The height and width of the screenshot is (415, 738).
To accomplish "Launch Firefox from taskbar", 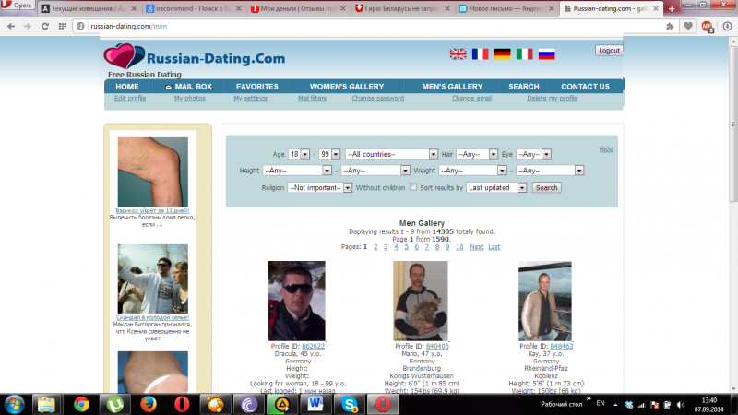I will 149,405.
